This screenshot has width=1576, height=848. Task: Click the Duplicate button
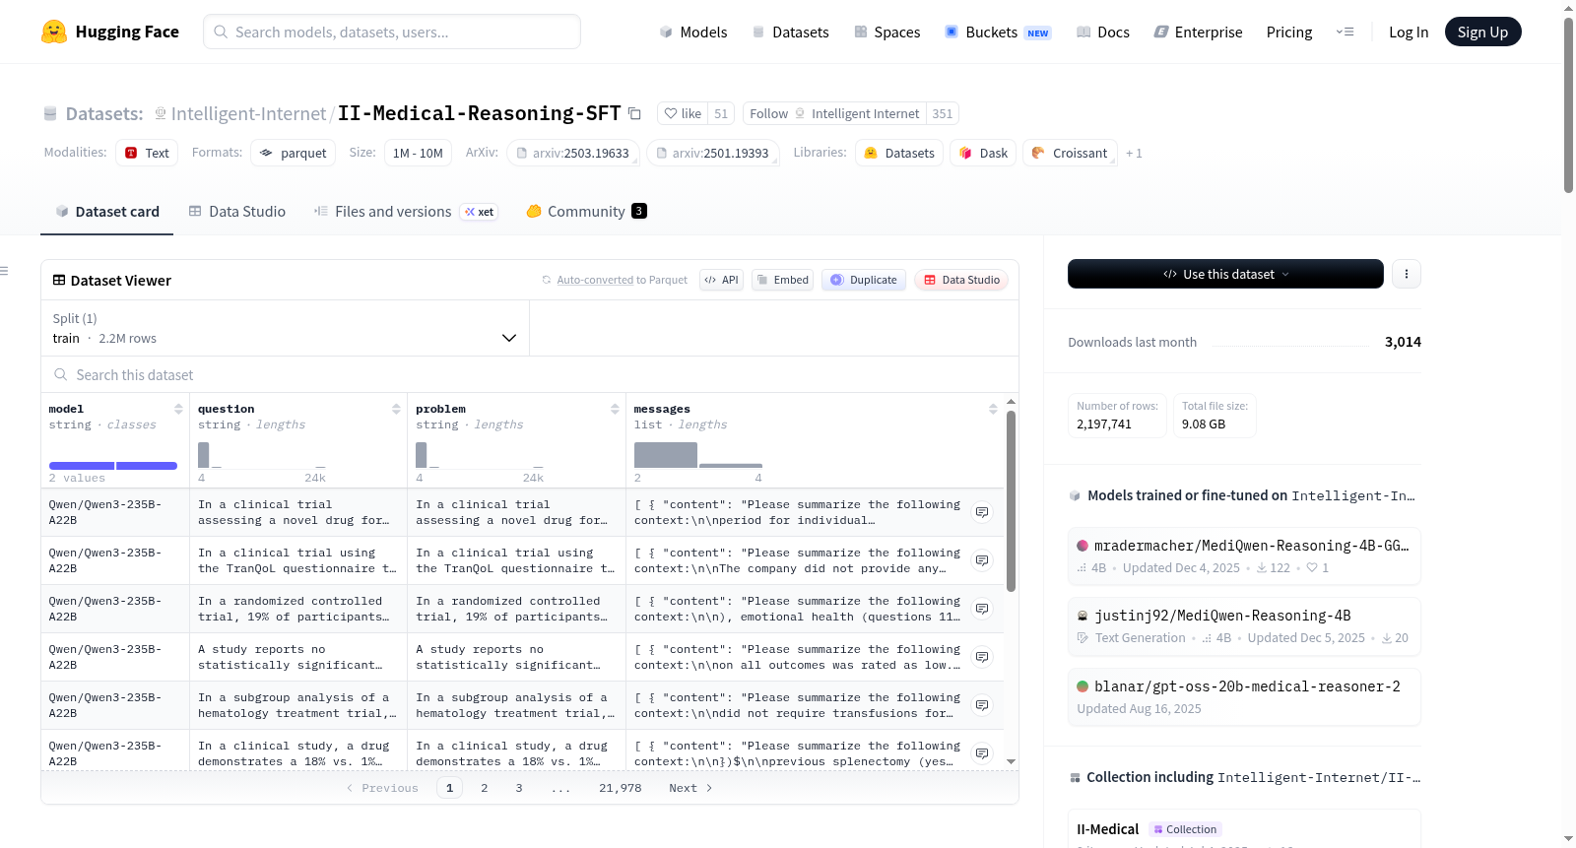click(x=864, y=280)
